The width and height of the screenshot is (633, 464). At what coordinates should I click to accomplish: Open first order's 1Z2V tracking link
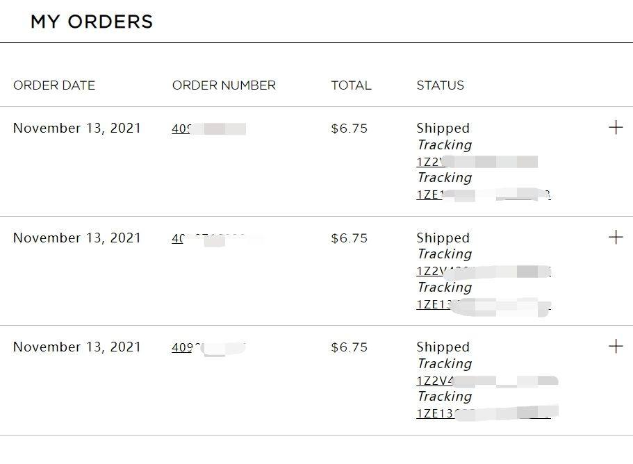477,162
